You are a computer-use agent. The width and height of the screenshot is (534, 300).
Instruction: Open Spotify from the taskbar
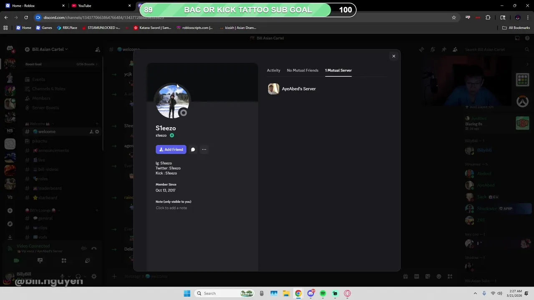click(x=323, y=293)
